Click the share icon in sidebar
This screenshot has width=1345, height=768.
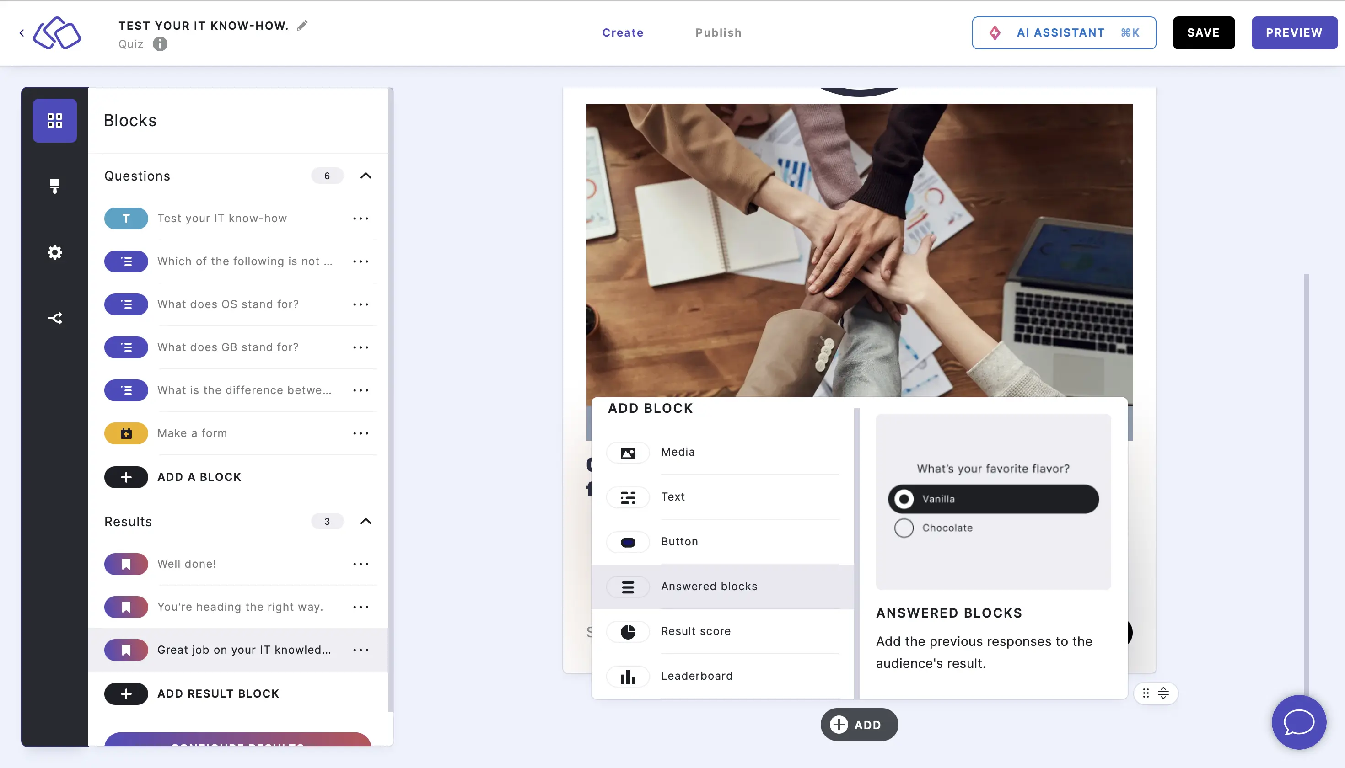(54, 318)
